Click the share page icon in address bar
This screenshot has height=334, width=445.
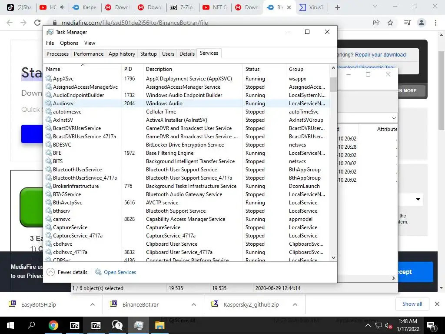(x=376, y=23)
